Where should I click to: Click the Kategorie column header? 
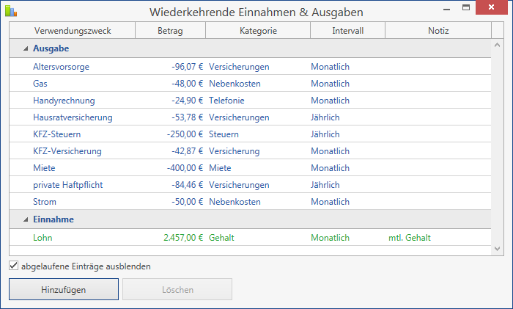point(258,31)
